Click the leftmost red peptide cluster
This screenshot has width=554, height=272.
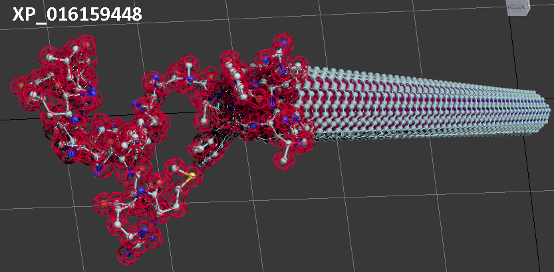30,86
